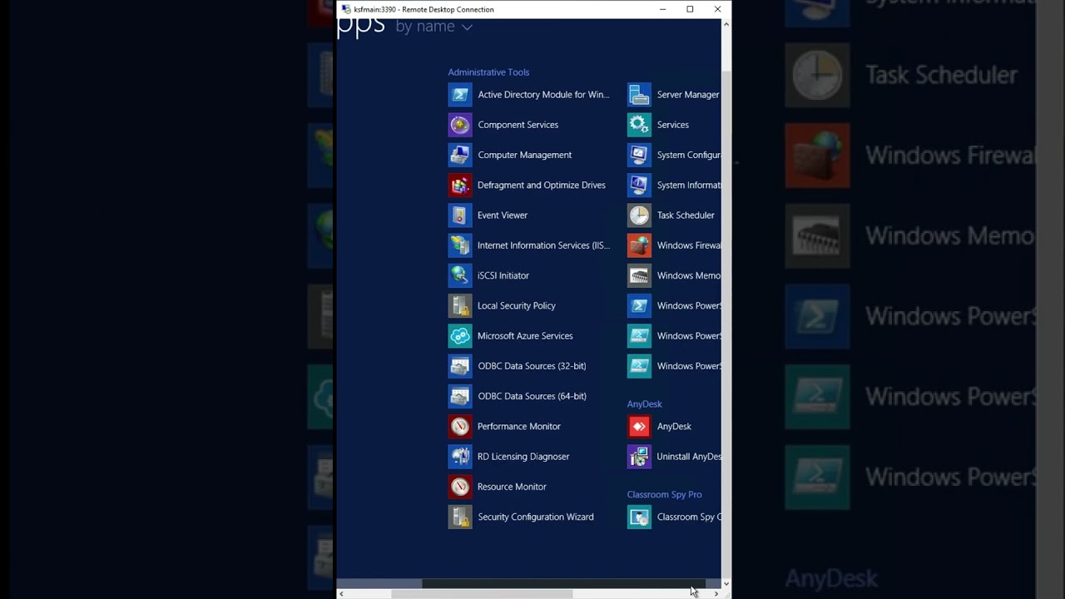Image resolution: width=1065 pixels, height=599 pixels.
Task: Open the System Configuration icon
Action: [639, 155]
